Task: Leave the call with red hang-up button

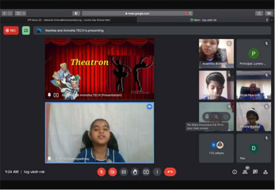Action: click(170, 172)
